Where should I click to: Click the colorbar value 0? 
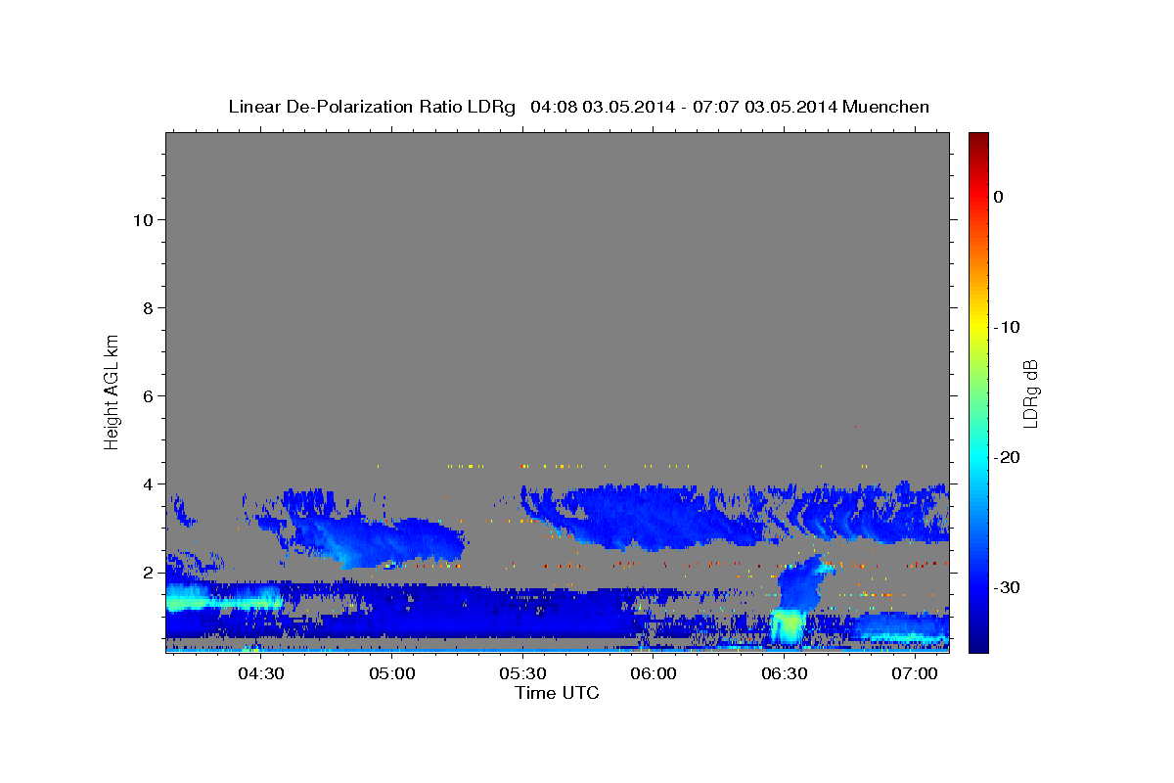pyautogui.click(x=998, y=197)
